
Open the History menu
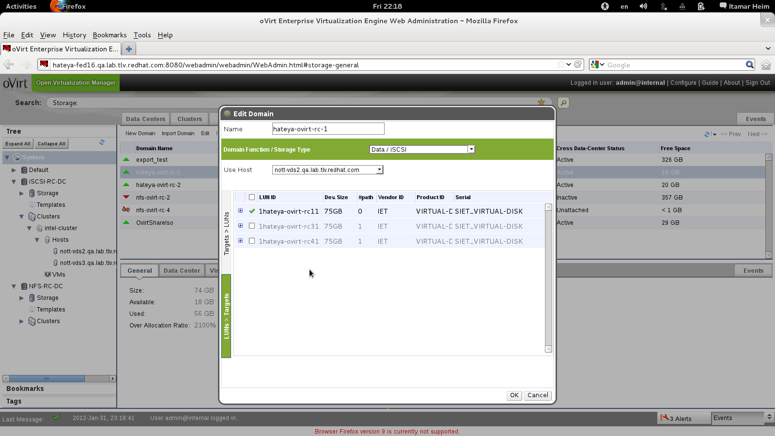pyautogui.click(x=75, y=35)
